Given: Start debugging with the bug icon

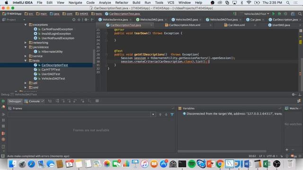Looking at the screenshot, I should (279, 14).
